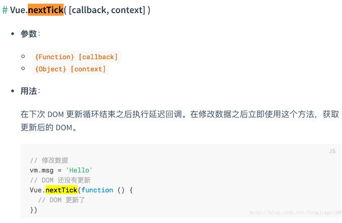342x223 pixels.
Task: Click the // DOM 更新了 comment
Action: click(62, 200)
